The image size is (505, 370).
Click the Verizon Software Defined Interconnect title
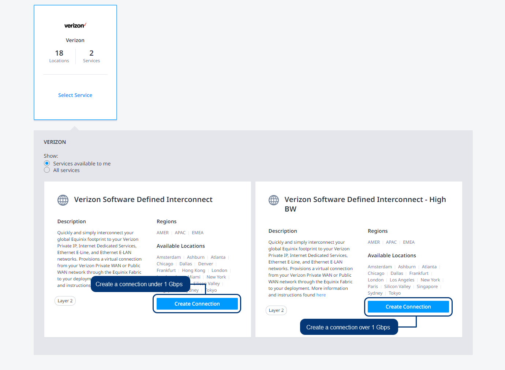point(143,199)
